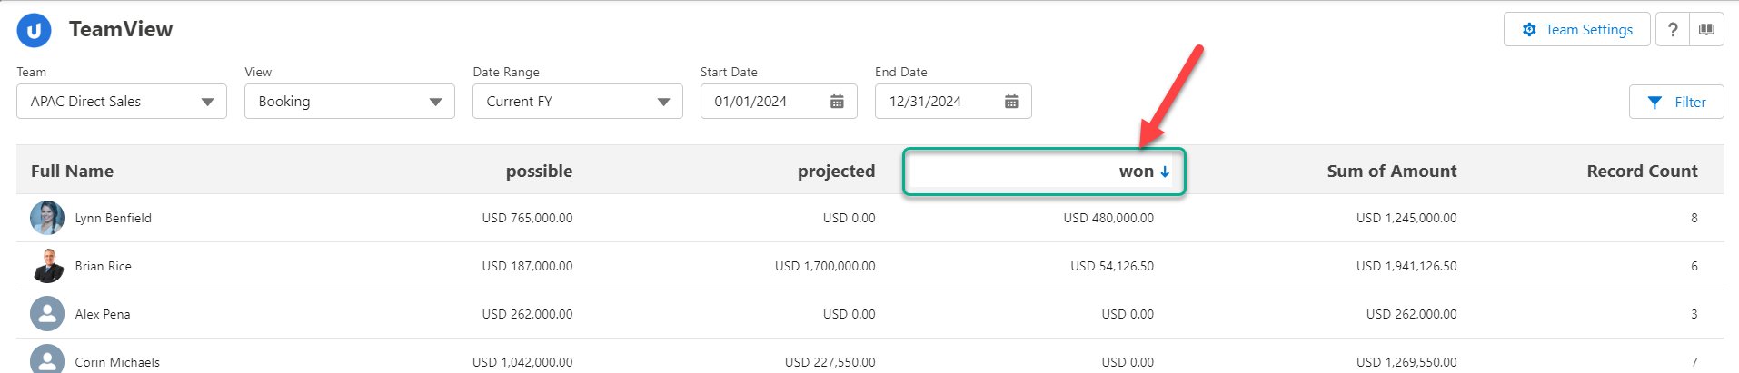
Task: Sort by the possible column header
Action: tap(539, 172)
